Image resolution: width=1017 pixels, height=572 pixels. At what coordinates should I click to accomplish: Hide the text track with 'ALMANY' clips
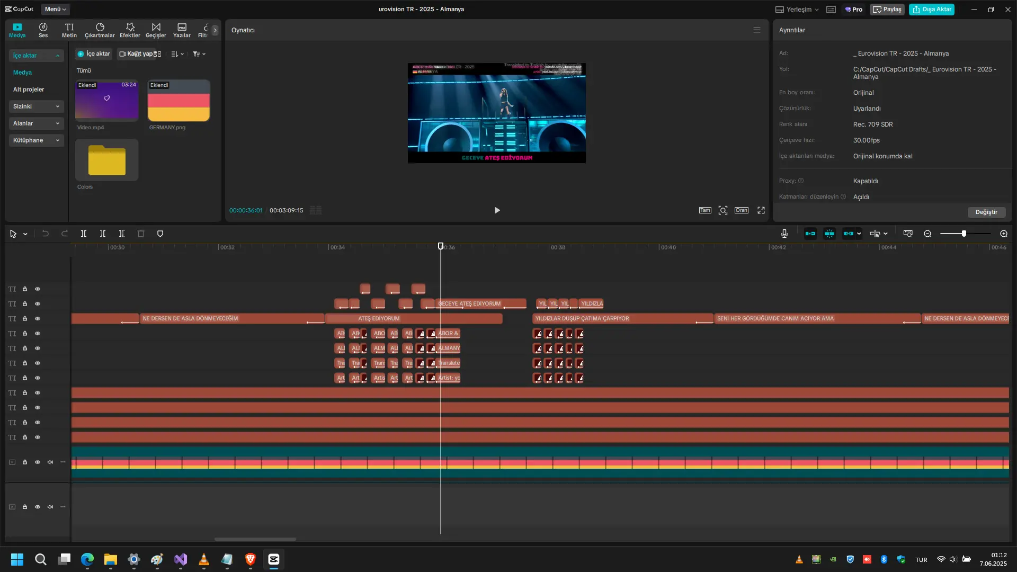(38, 348)
